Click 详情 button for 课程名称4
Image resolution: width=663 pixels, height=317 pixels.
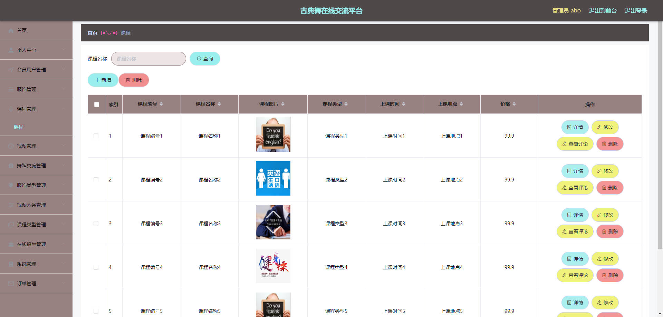(x=575, y=259)
